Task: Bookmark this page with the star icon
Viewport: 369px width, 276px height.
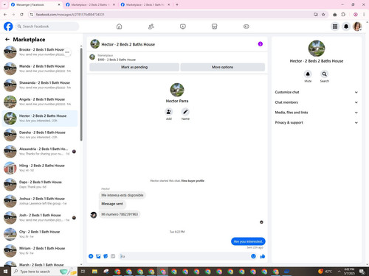Action: click(323, 15)
